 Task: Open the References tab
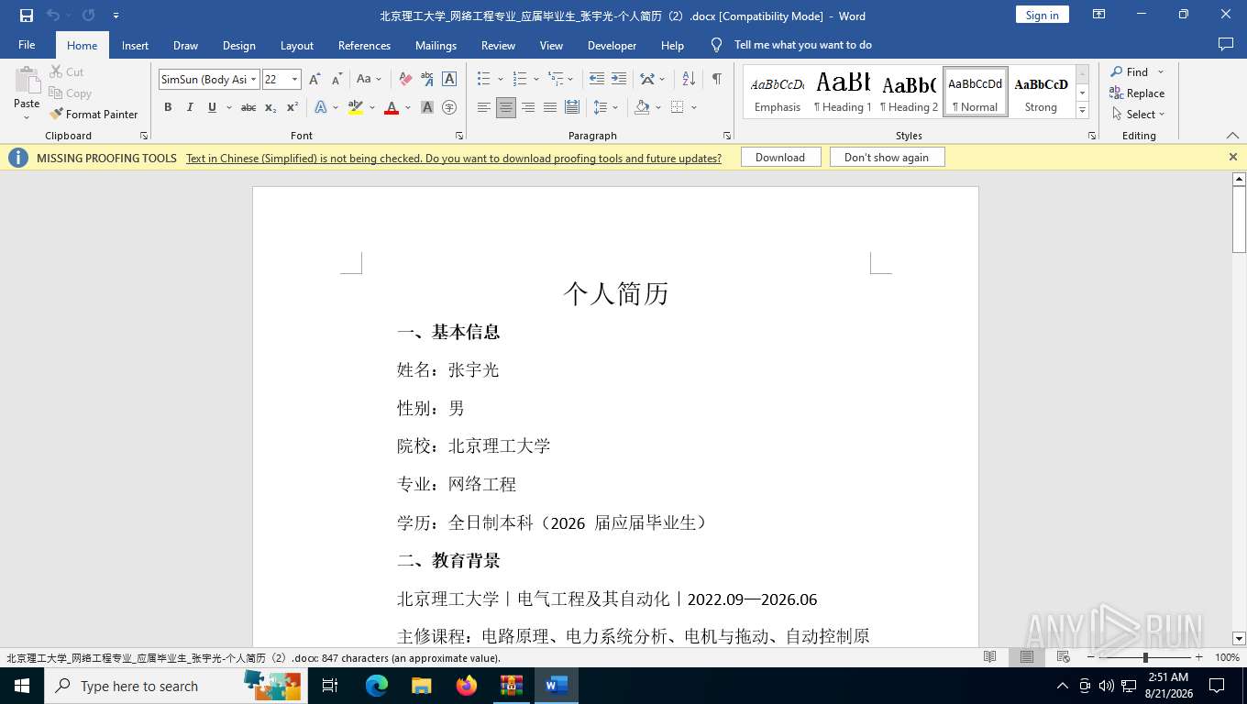364,45
